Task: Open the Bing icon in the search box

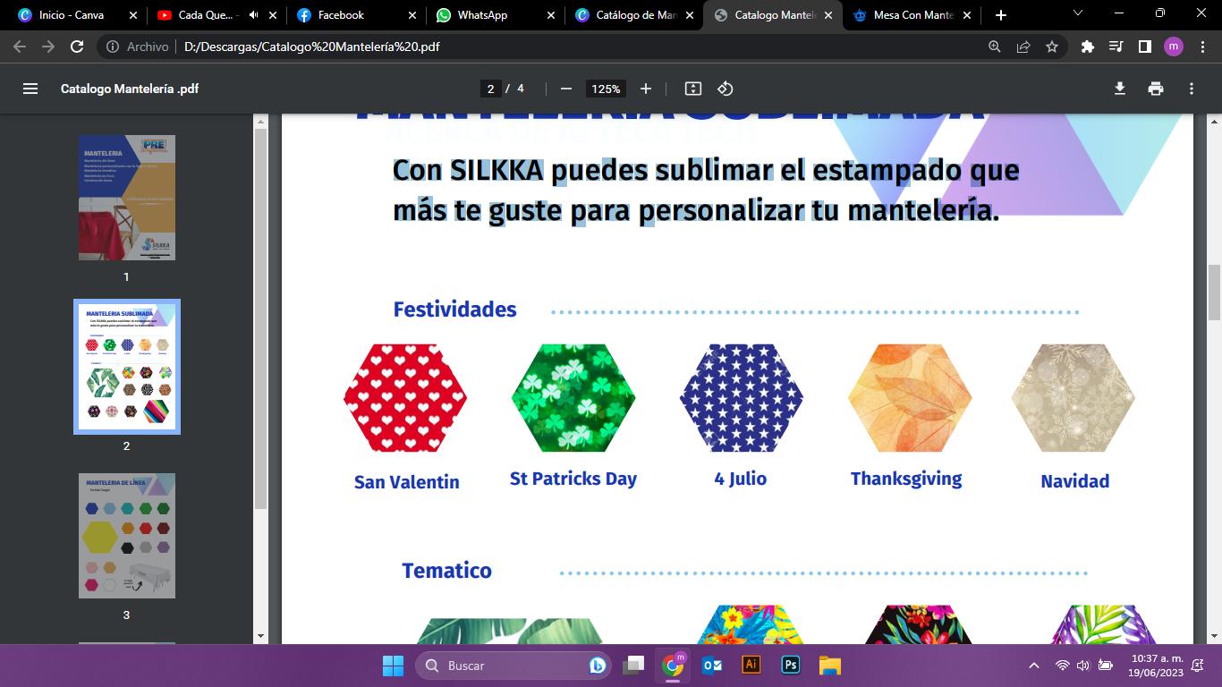Action: (598, 666)
